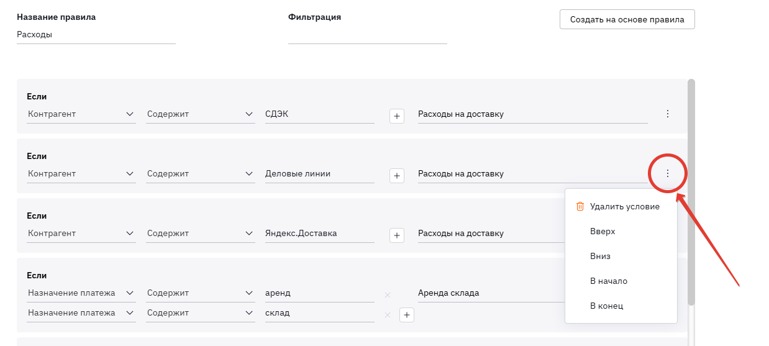769x346 pixels.
Task: Select В конец from the context menu
Action: (x=606, y=306)
